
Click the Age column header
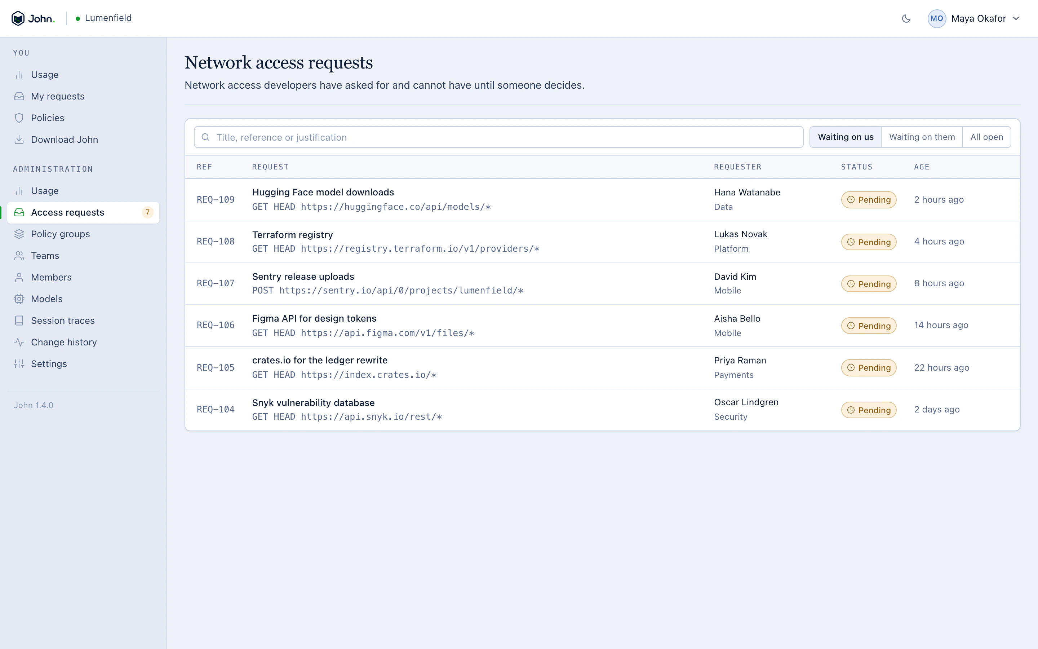coord(922,167)
